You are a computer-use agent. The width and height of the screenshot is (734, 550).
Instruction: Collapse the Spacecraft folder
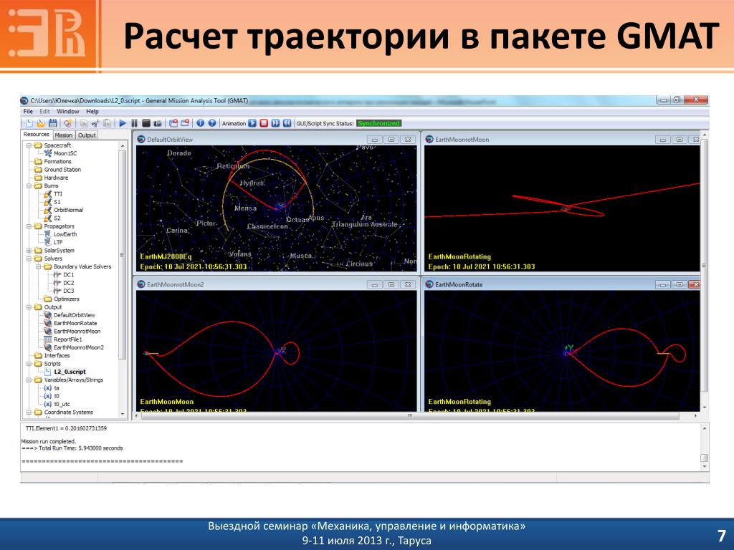[x=29, y=145]
